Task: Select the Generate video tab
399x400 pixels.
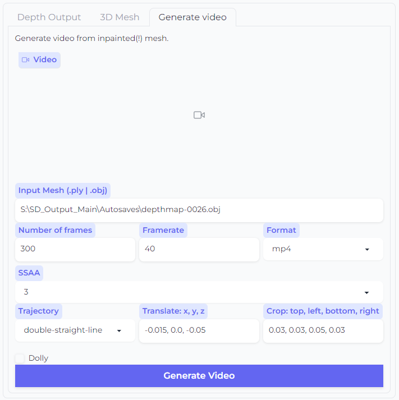Action: (x=192, y=17)
